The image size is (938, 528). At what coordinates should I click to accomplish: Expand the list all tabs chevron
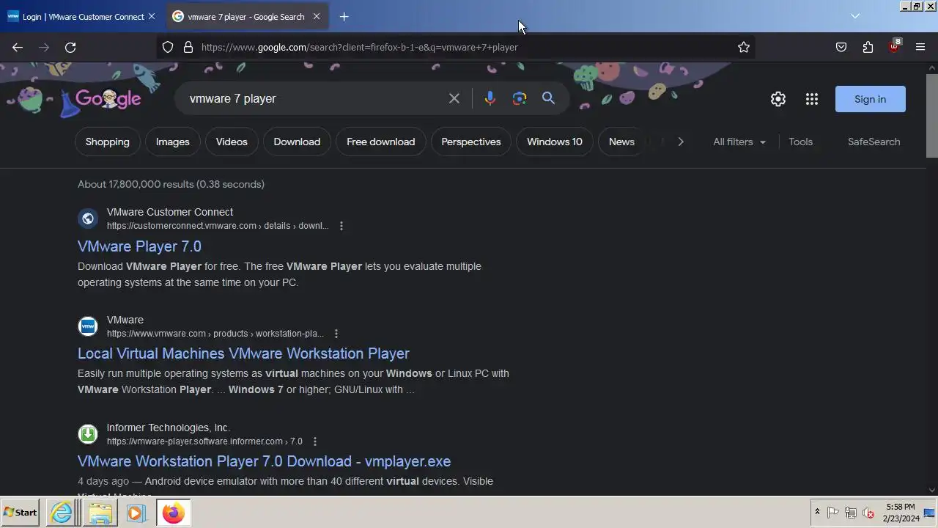coord(855,16)
